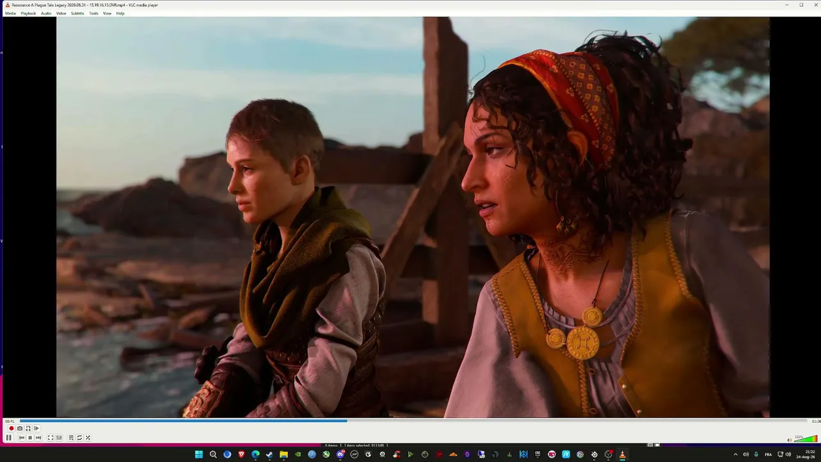Open Epic Games Launcher from the taskbar

click(x=537, y=454)
